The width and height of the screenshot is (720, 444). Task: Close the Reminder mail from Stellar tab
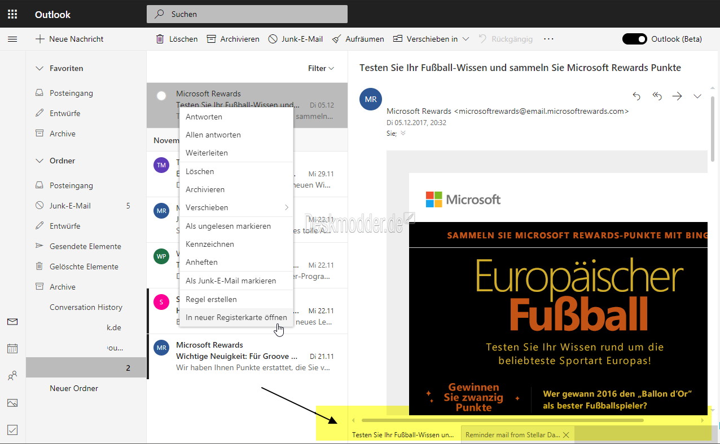click(x=566, y=435)
